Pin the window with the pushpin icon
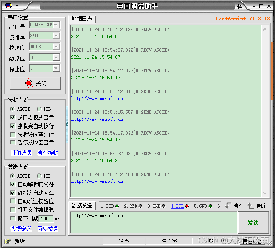Screen dimensions: 275x248 [240, 6]
